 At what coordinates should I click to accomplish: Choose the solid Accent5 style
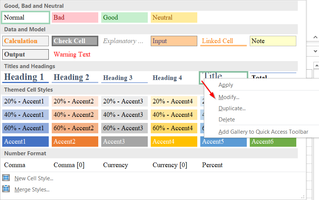(223, 142)
